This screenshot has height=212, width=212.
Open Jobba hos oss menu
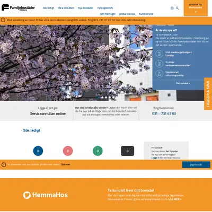coord(127,14)
